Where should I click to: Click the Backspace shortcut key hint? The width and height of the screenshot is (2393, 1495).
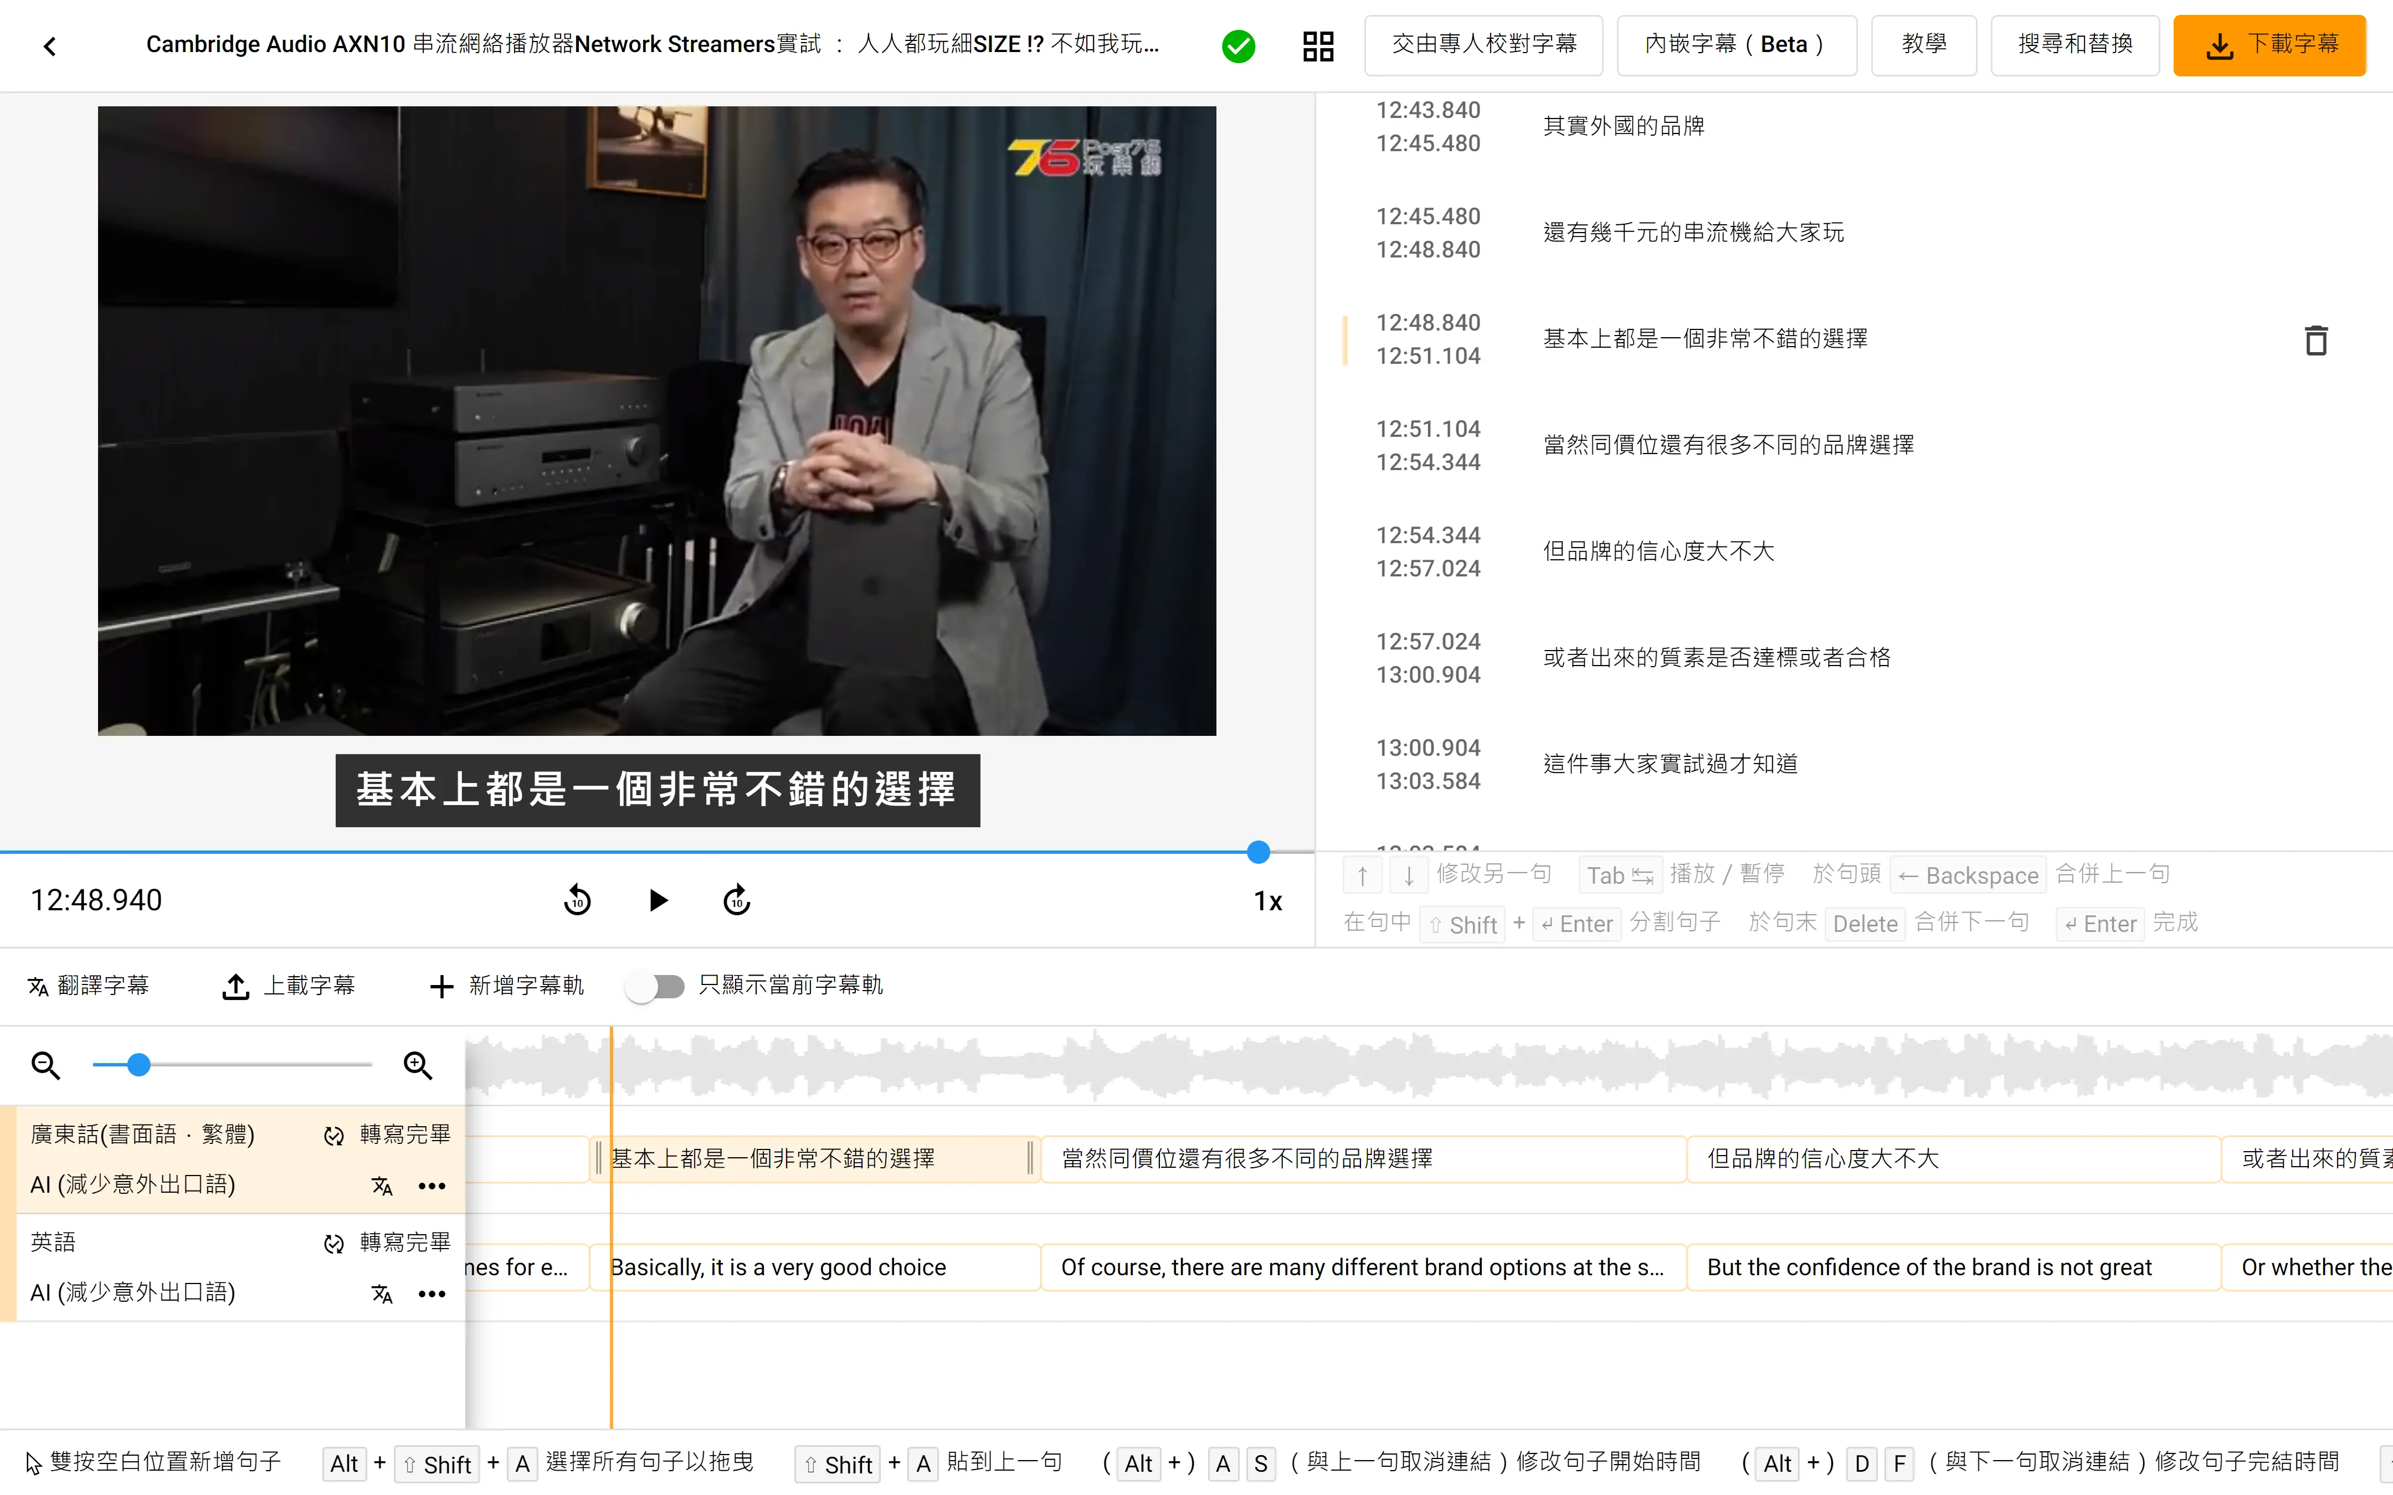1968,875
